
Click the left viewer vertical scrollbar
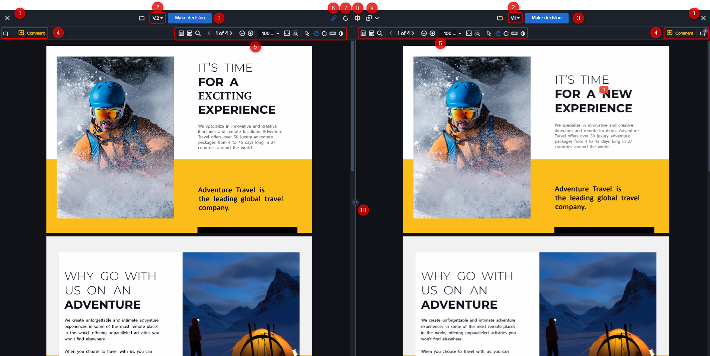click(x=352, y=106)
